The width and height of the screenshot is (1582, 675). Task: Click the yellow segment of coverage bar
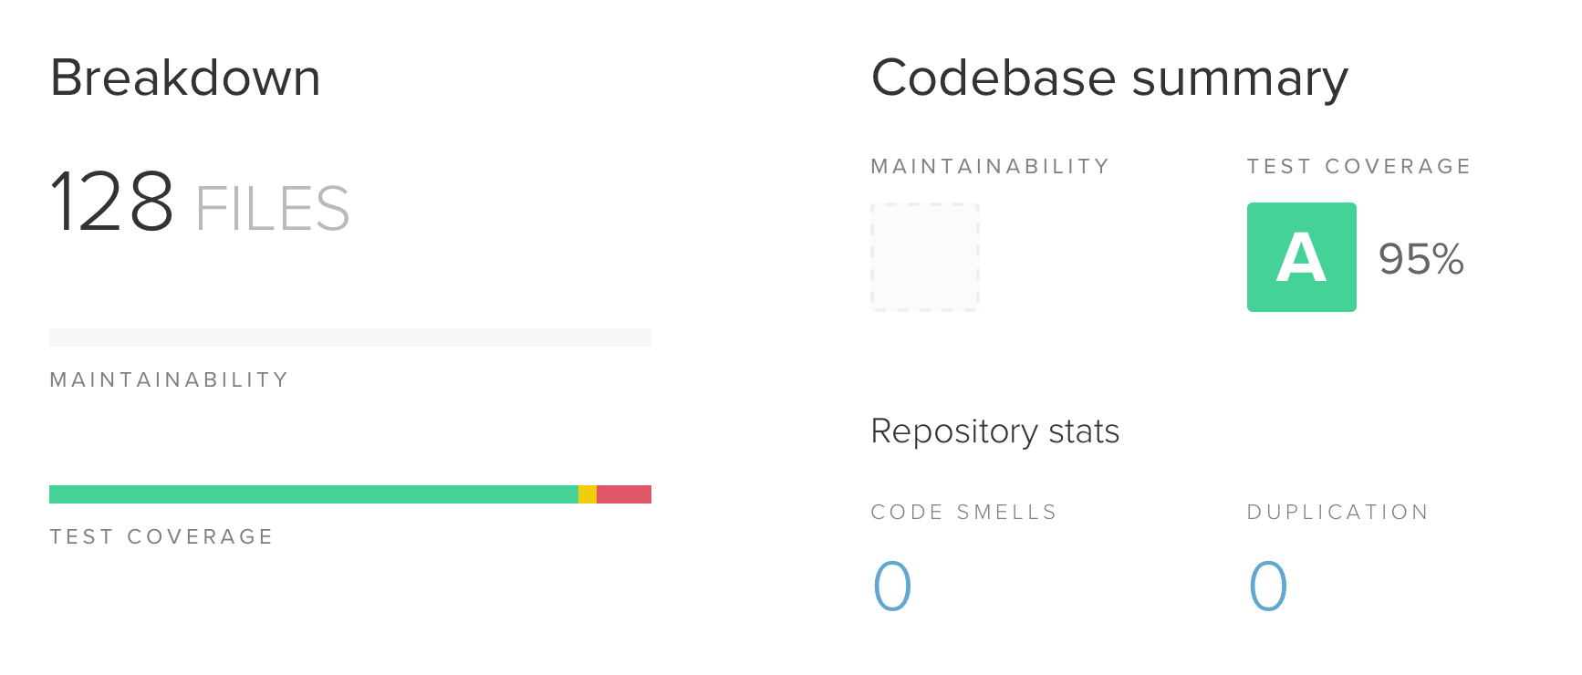click(x=588, y=493)
